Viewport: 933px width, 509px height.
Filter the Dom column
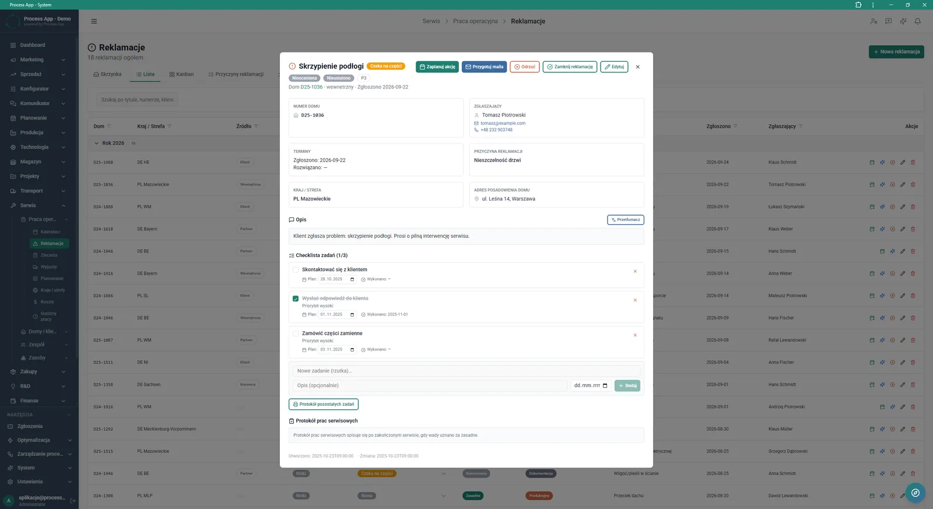click(x=109, y=127)
